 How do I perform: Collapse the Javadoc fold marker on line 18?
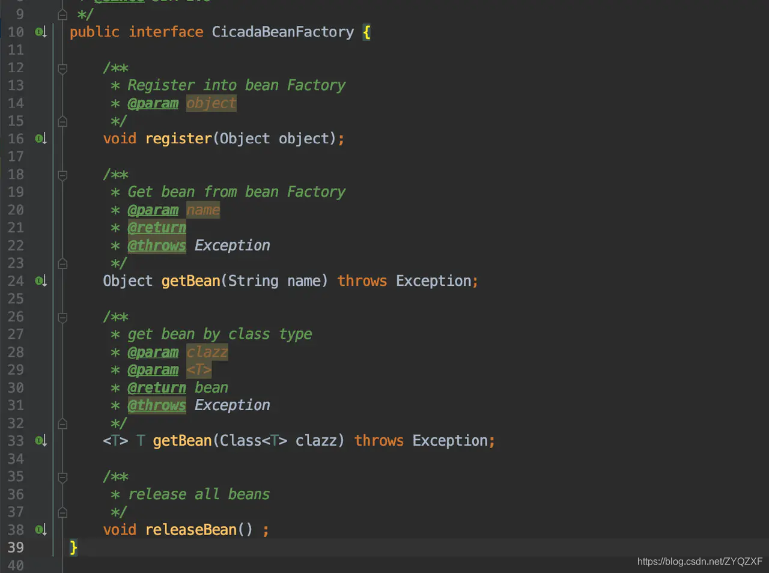[x=62, y=175]
